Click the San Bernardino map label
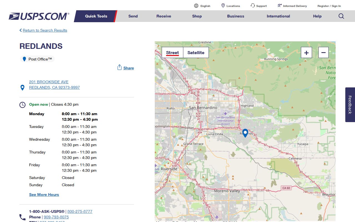355x222 pixels. [x=203, y=107]
